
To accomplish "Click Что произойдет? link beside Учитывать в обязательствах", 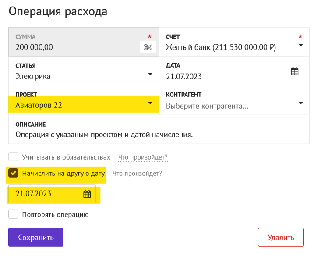I will 143,157.
